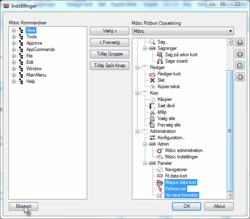The image size is (250, 219).
Task: Confirm with the OK button
Action: [x=186, y=206]
